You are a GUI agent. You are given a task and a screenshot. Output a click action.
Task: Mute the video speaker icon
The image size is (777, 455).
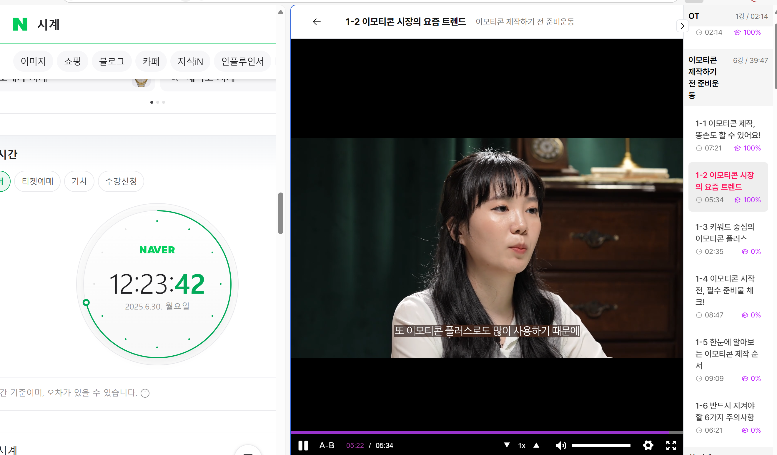[x=560, y=446]
